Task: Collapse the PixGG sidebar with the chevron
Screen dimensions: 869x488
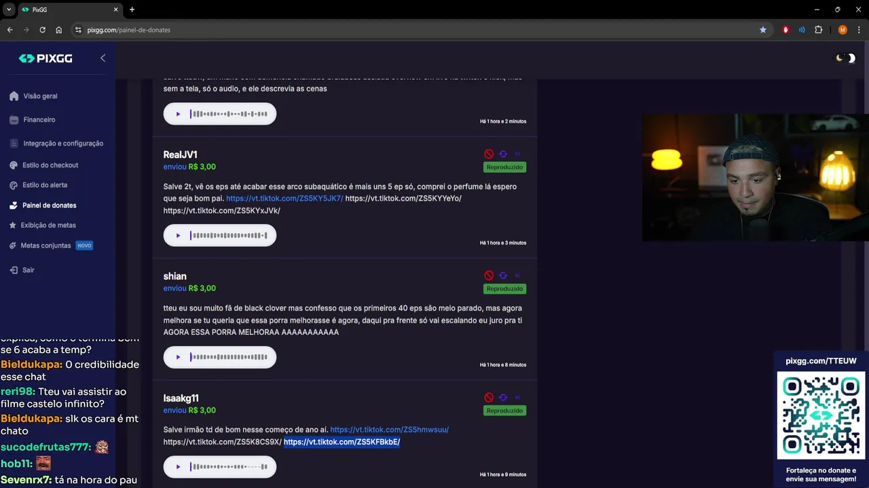Action: click(103, 58)
